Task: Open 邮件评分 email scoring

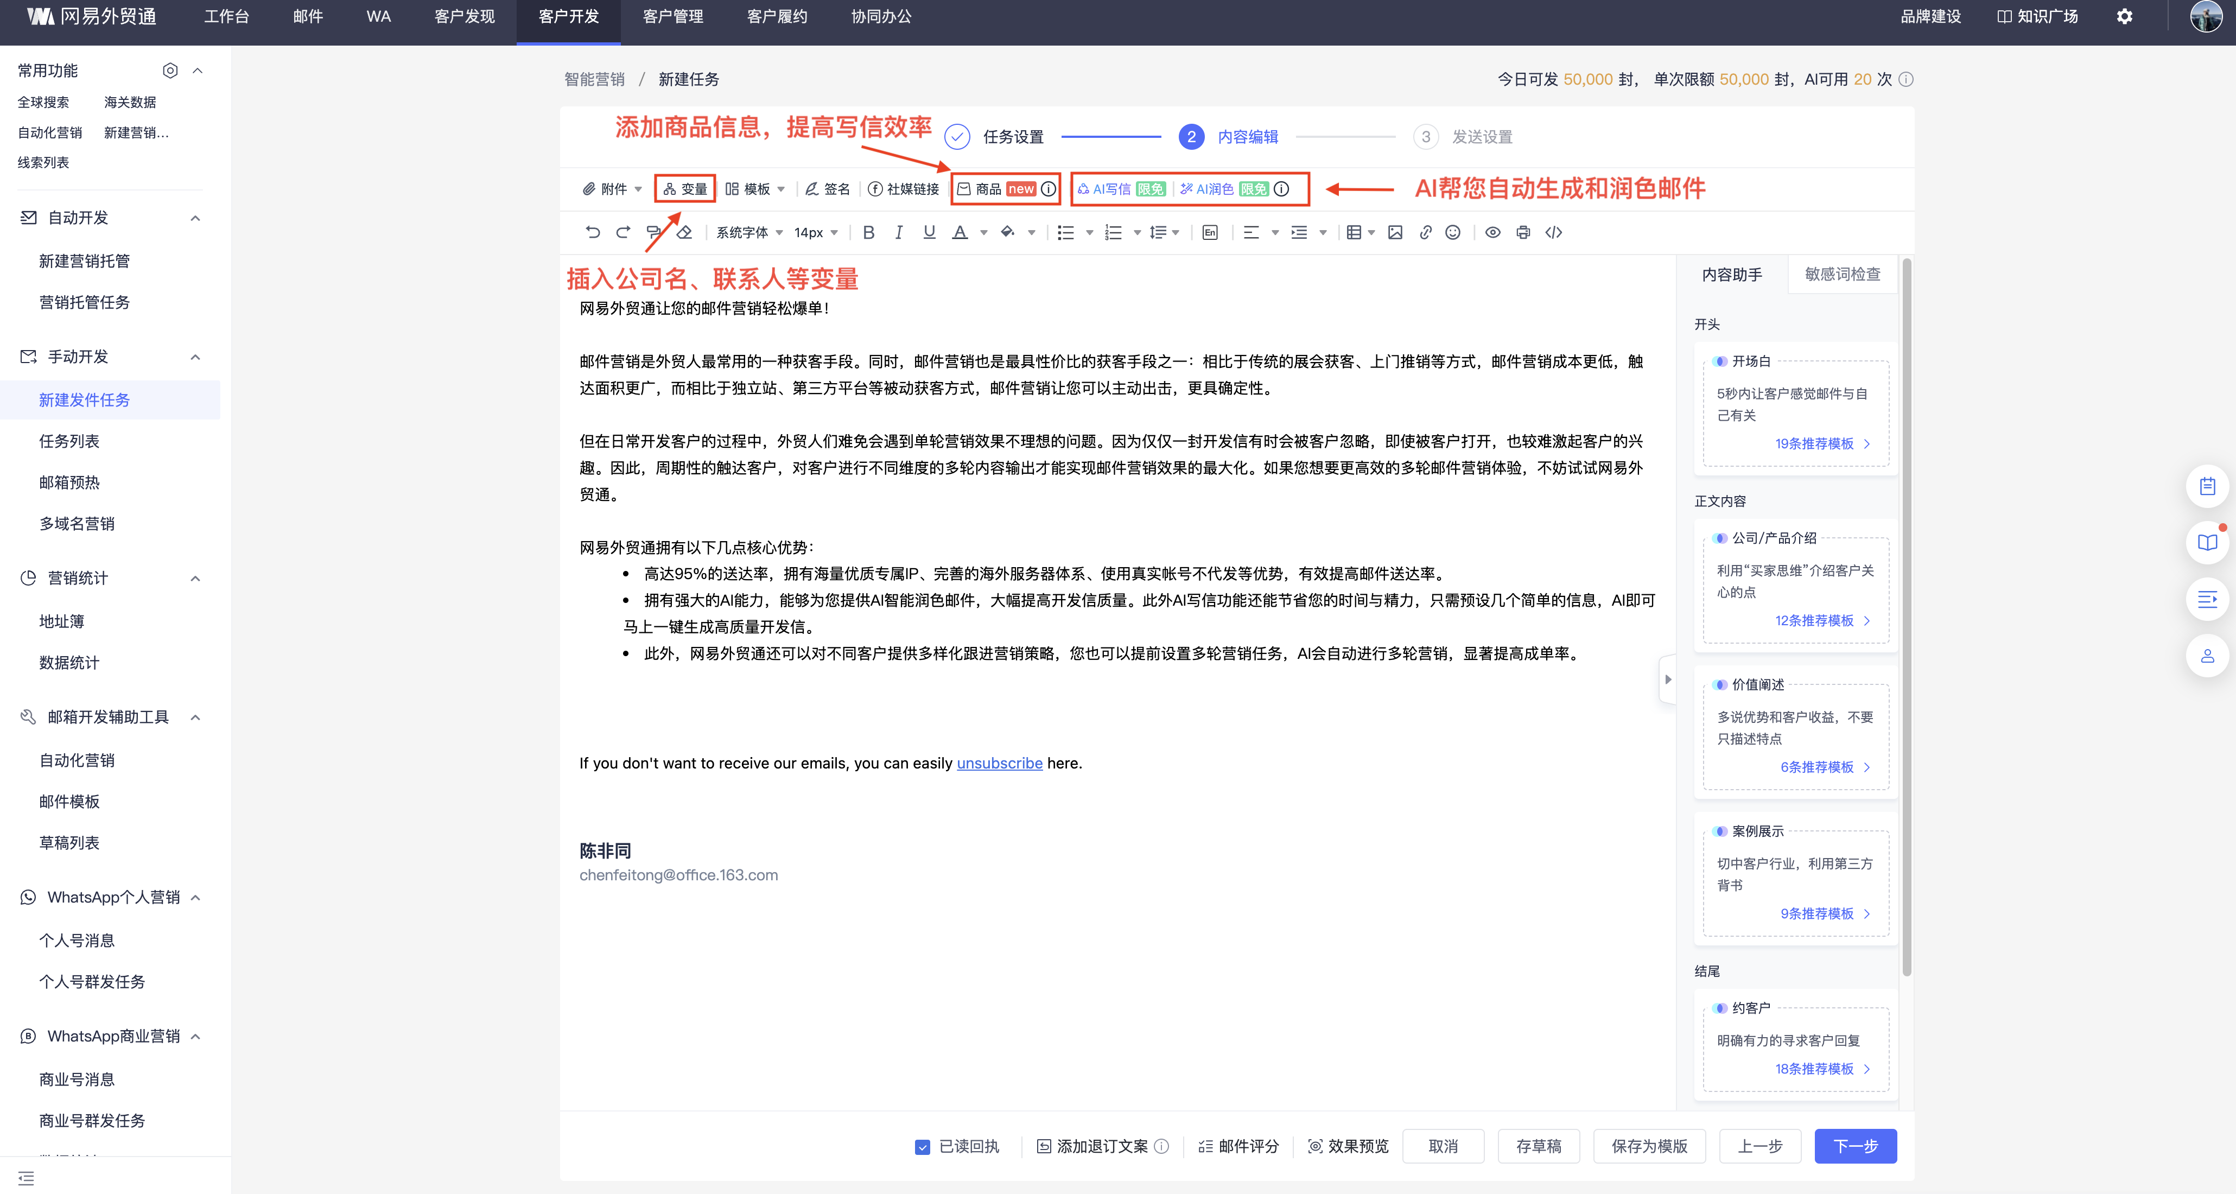Action: [x=1238, y=1146]
